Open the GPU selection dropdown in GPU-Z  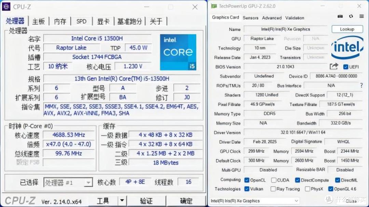(255, 201)
